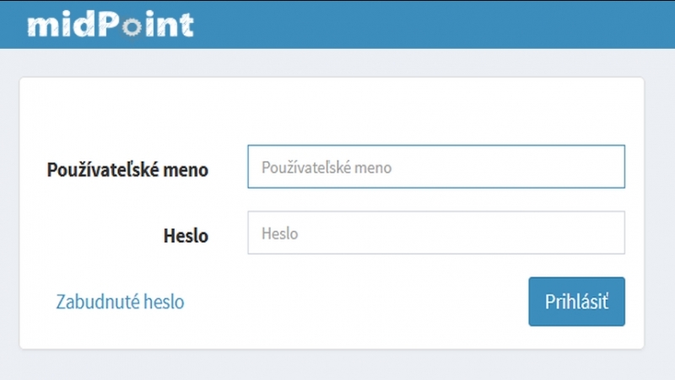Click blank white area above username field
675x380 pixels.
pyautogui.click(x=332, y=112)
